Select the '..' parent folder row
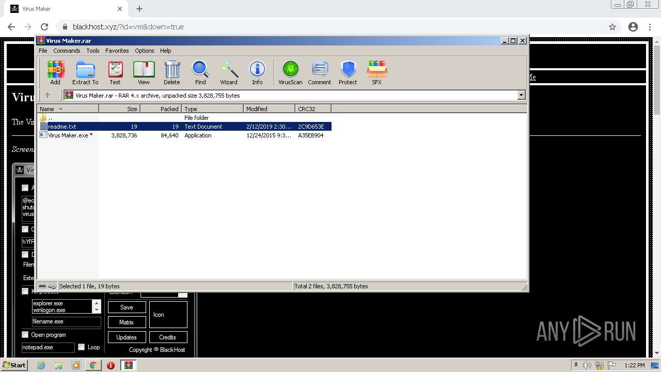 pos(184,118)
